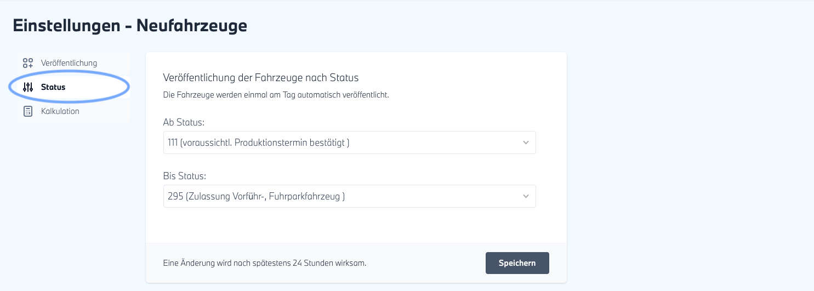This screenshot has width=814, height=291.
Task: Click the Ab Status field label
Action: coord(184,122)
